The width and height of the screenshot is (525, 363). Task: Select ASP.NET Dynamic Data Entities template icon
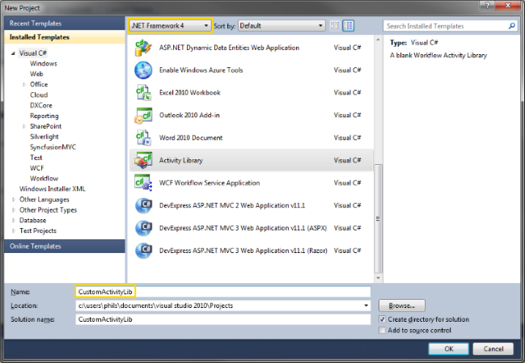coord(143,48)
